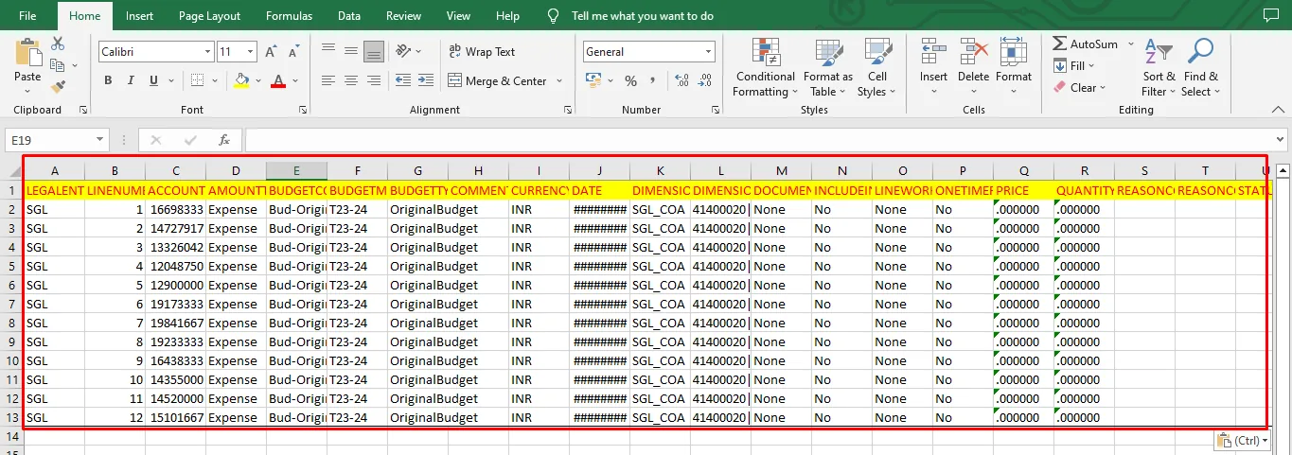Screen dimensions: 1292x455
Task: Switch to the Data tab
Action: [x=349, y=16]
